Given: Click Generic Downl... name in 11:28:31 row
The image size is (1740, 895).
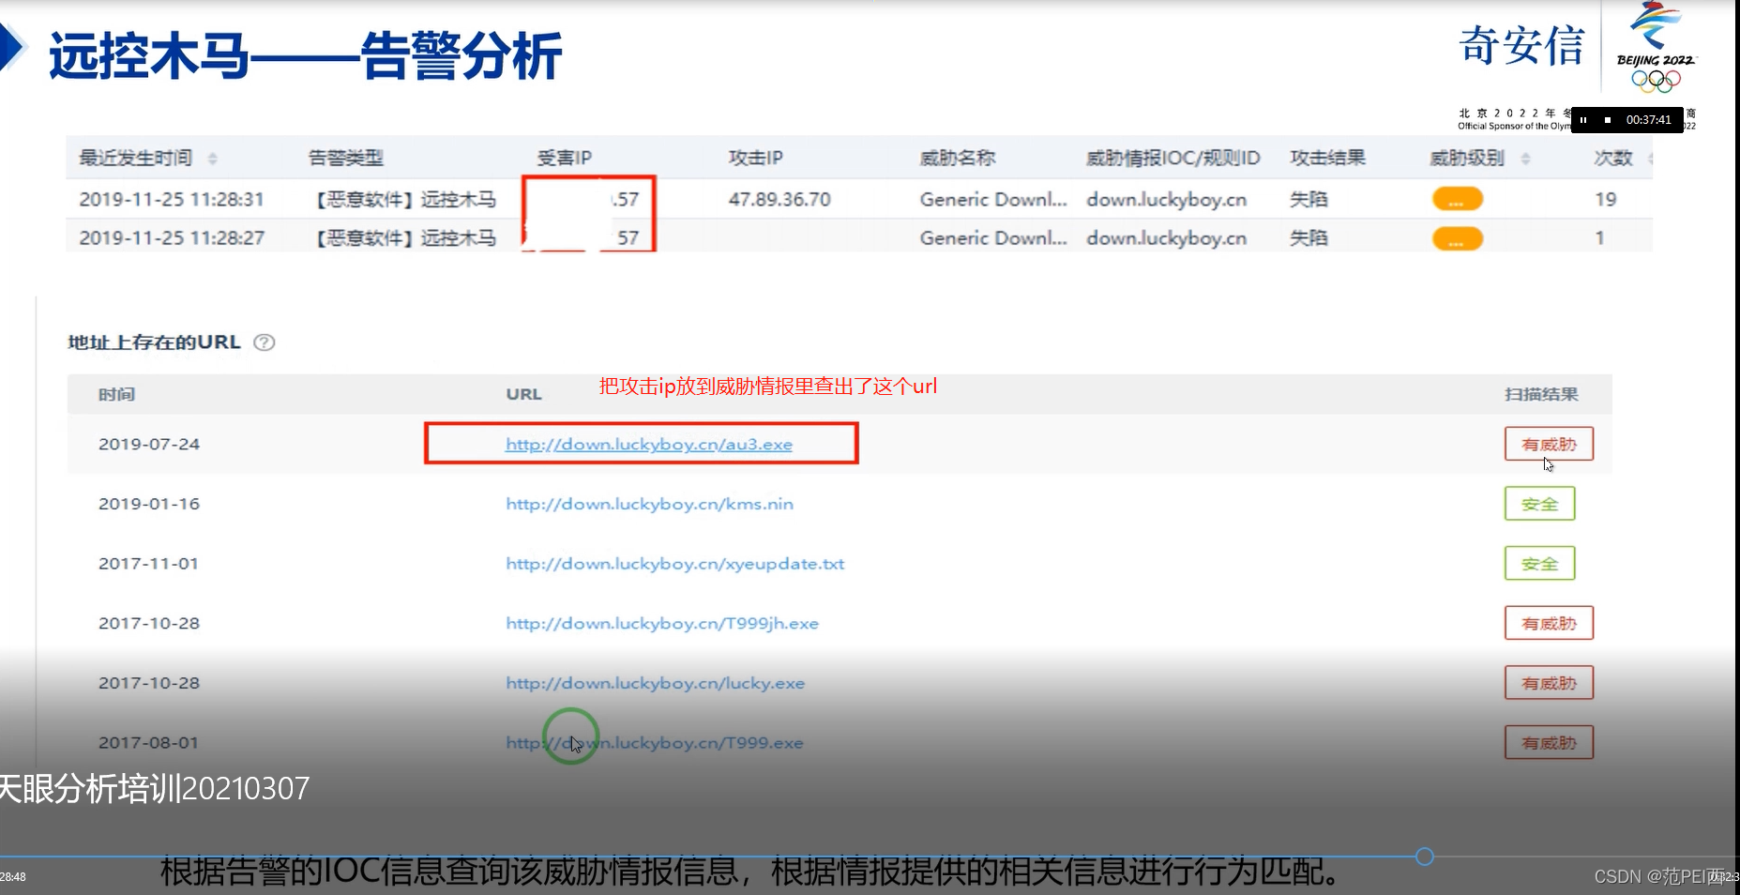Looking at the screenshot, I should point(993,199).
